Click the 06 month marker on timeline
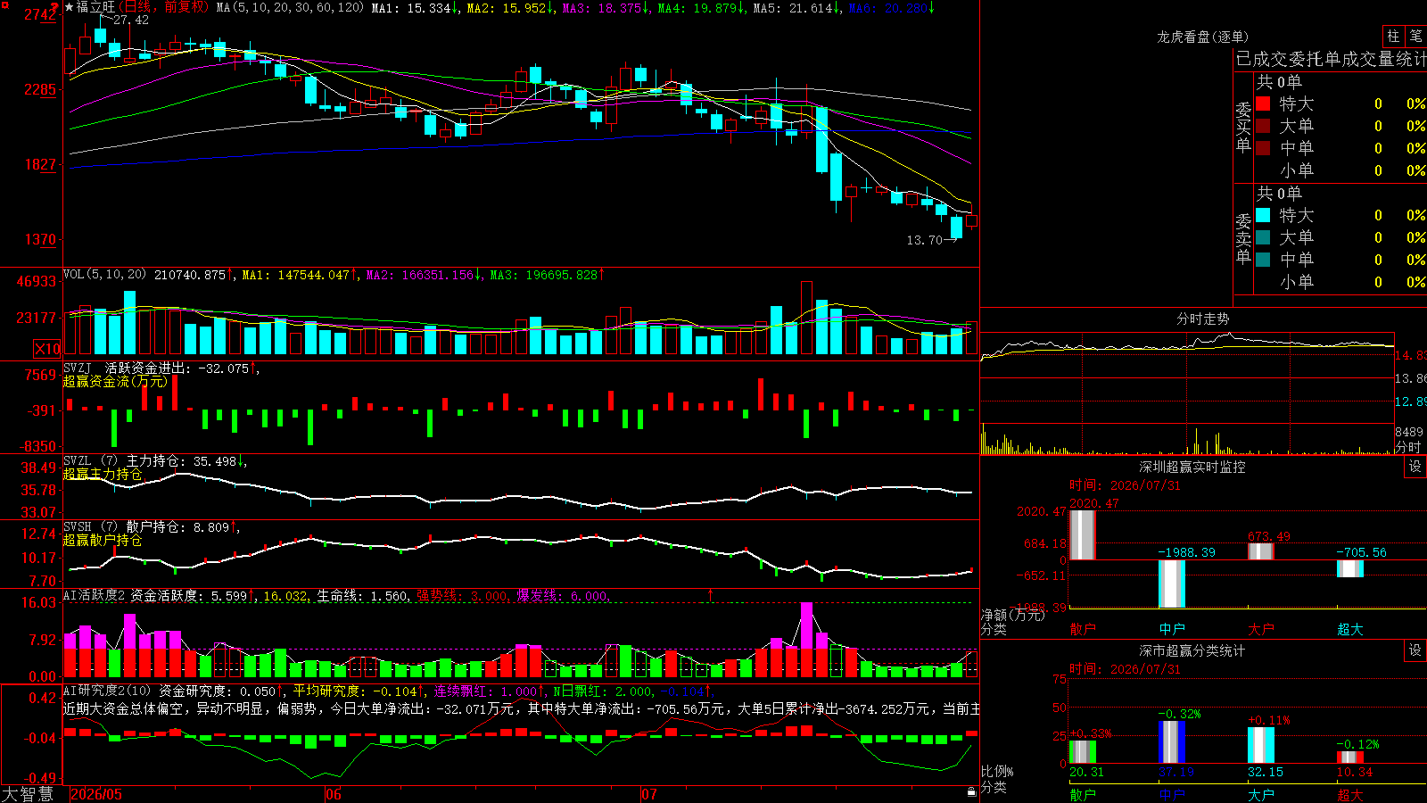This screenshot has width=1427, height=803. tap(334, 794)
